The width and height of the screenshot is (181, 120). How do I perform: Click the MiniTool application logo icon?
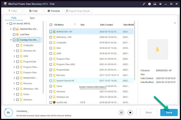(5, 4)
